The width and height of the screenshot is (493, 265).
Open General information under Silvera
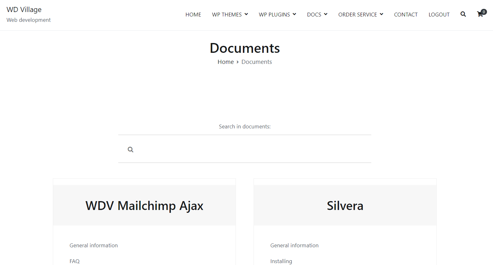294,245
